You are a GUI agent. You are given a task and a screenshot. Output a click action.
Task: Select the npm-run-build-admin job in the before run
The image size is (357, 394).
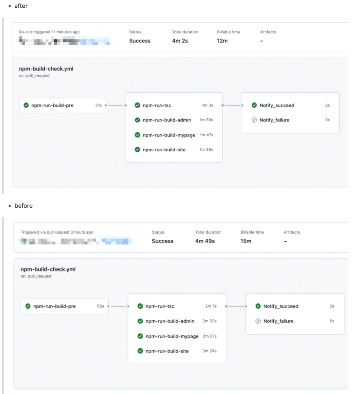point(170,321)
